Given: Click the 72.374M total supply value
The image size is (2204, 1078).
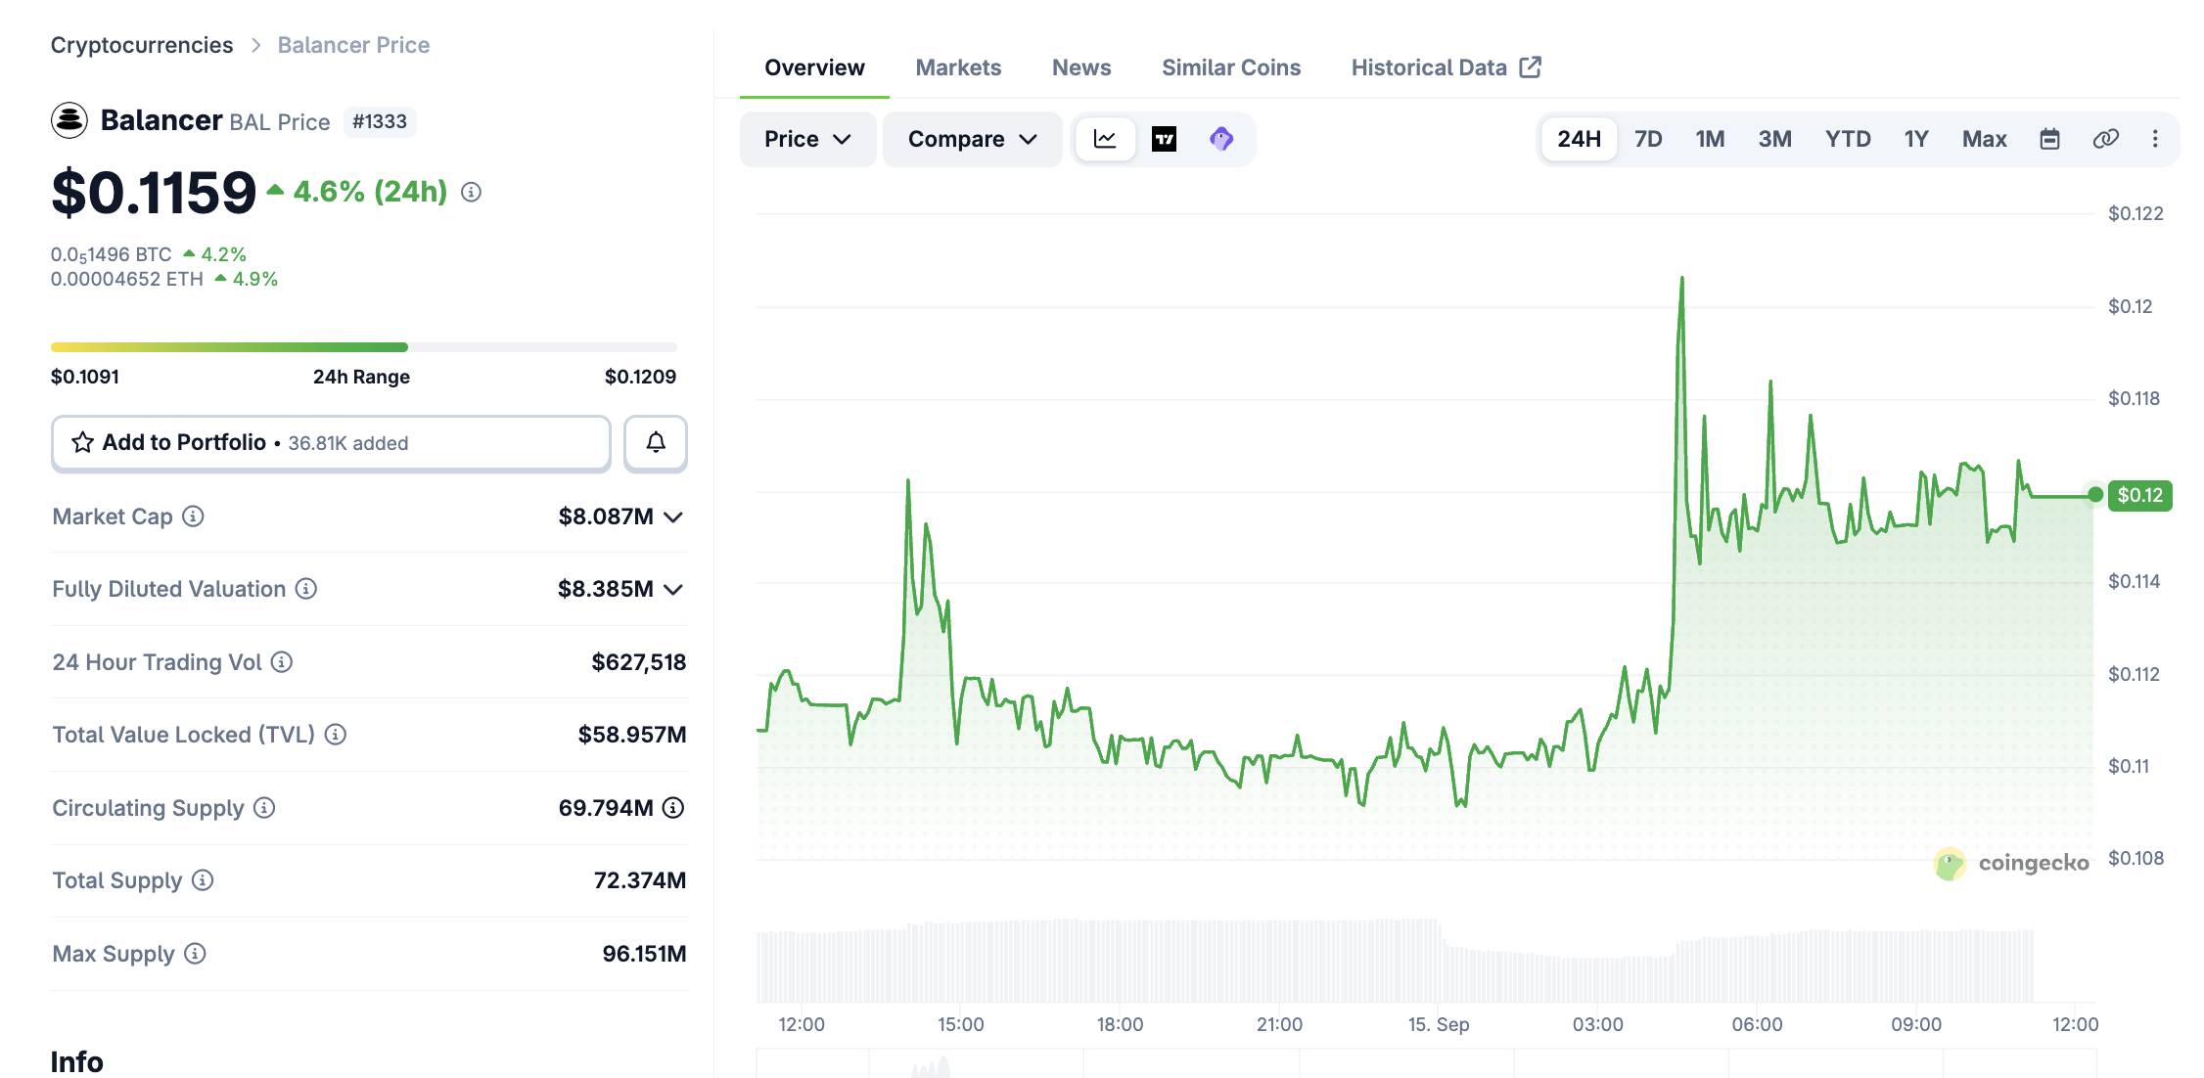Looking at the screenshot, I should tap(640, 880).
